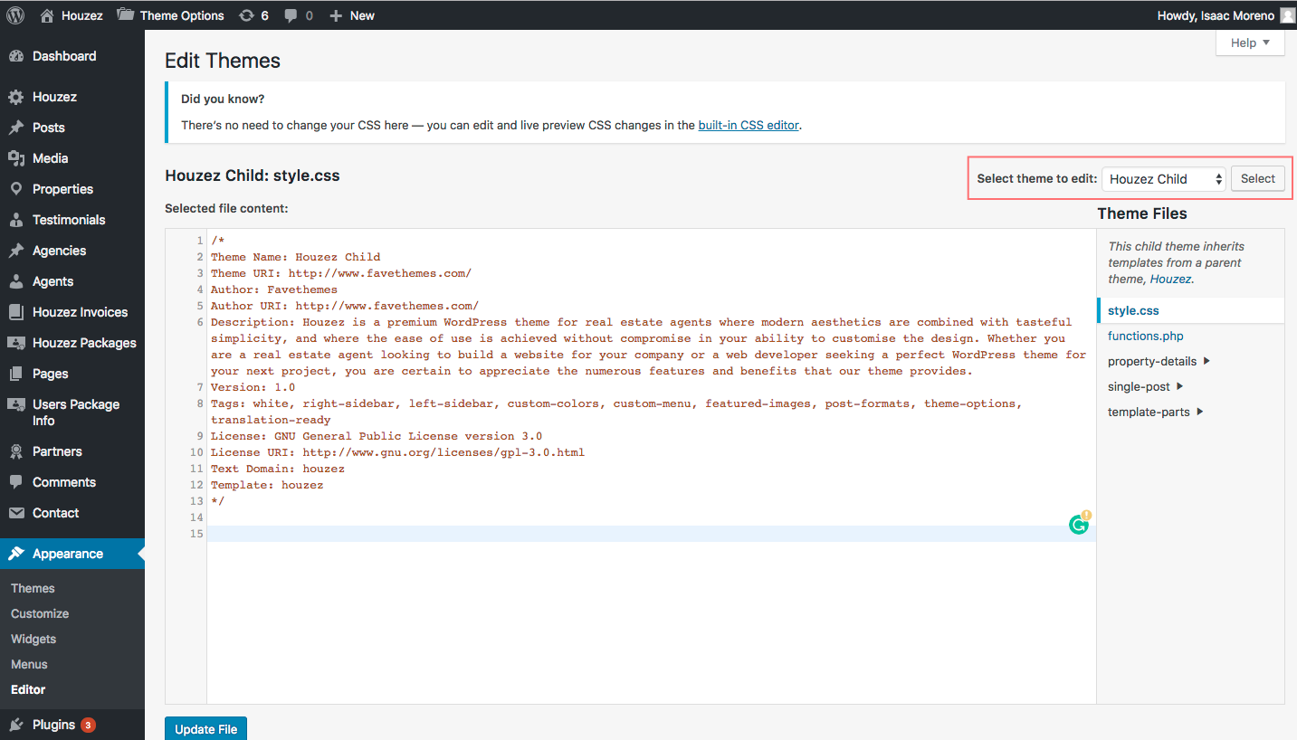Click 'Theme Name: Houzez Child' line
Viewport: 1297px width, 740px height.
pos(295,257)
